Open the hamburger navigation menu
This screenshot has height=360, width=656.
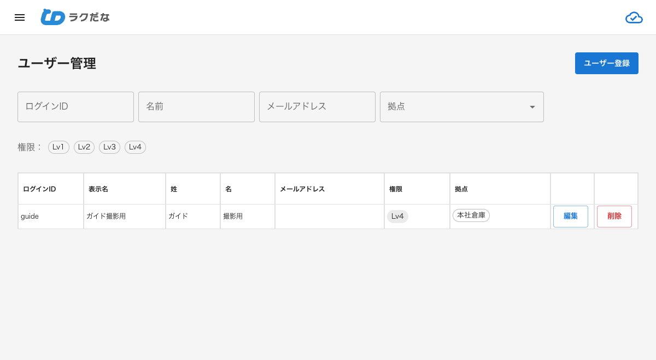point(20,17)
